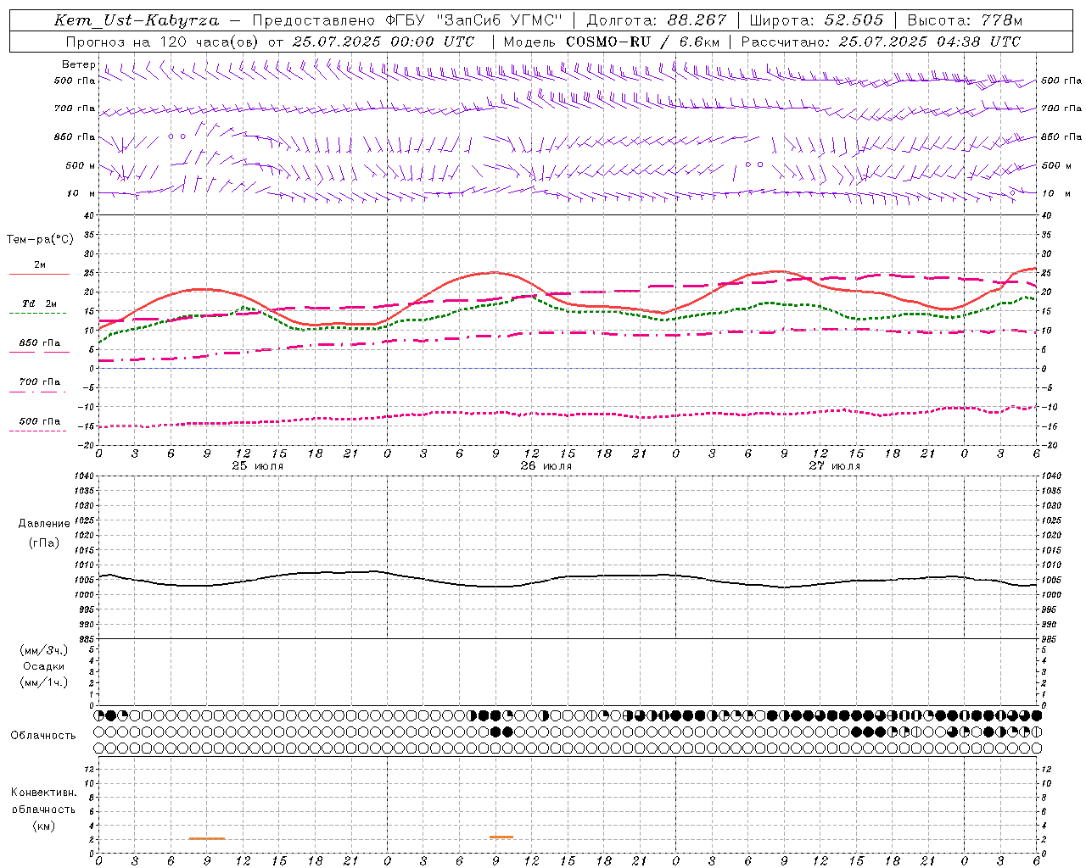Select the start time 25.07.2025 00:00 UTC

[383, 42]
